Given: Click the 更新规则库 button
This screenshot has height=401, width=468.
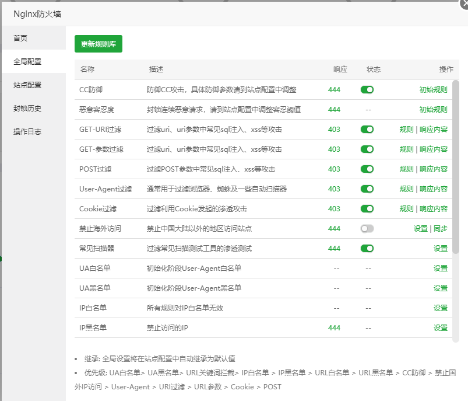Looking at the screenshot, I should click(98, 43).
